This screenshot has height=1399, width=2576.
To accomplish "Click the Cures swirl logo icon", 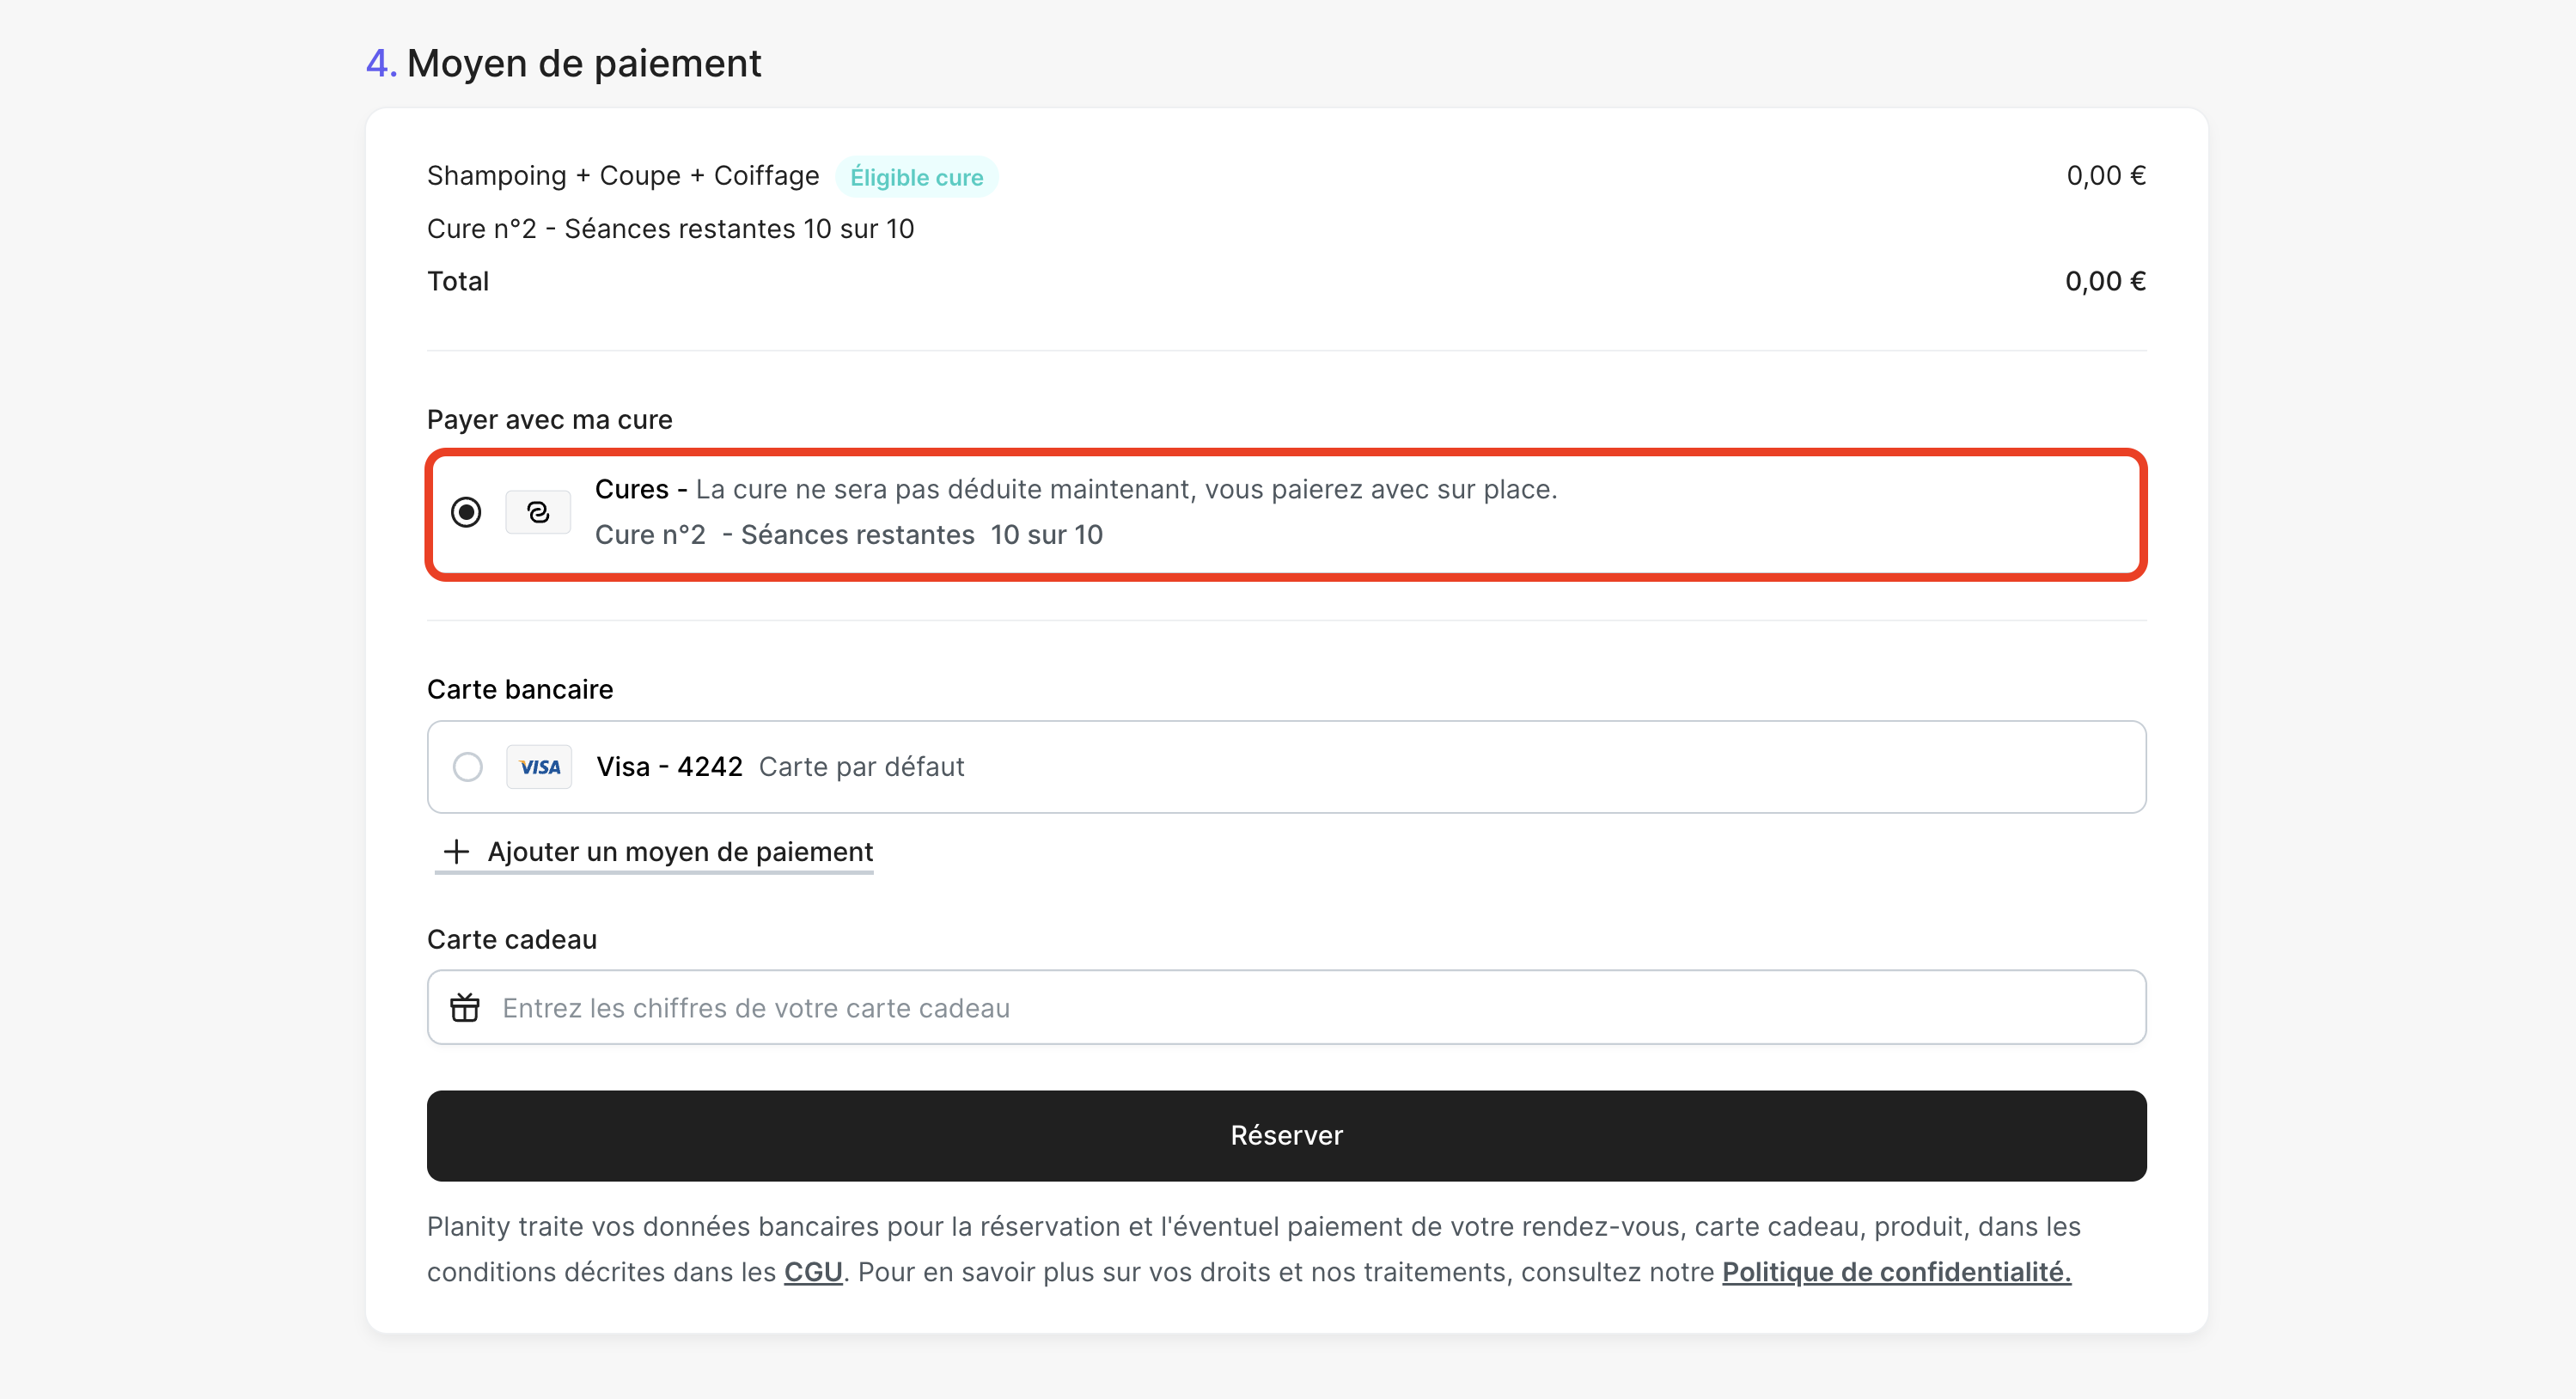I will pyautogui.click(x=538, y=512).
